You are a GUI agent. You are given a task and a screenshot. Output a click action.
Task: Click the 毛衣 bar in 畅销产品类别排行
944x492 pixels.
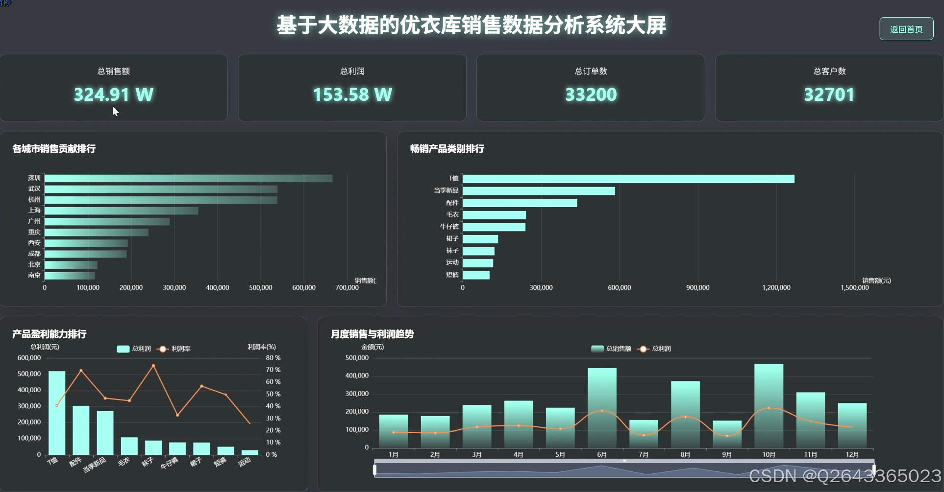pyautogui.click(x=494, y=215)
